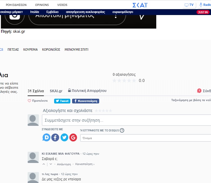Open the OPINIONS menu item
The height and width of the screenshot is (183, 211).
point(42,5)
